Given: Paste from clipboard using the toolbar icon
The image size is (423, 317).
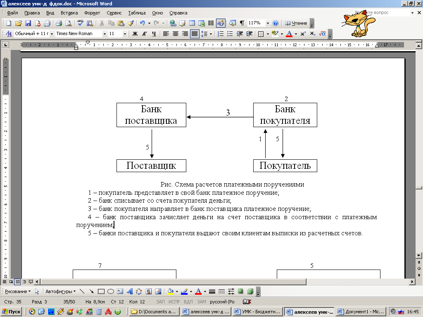Looking at the screenshot, I should coord(121,23).
